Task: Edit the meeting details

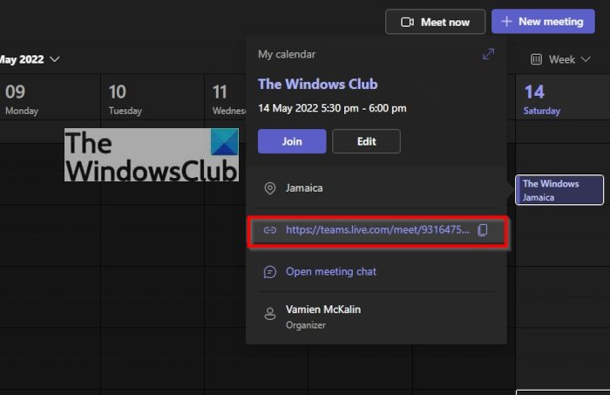Action: point(366,141)
